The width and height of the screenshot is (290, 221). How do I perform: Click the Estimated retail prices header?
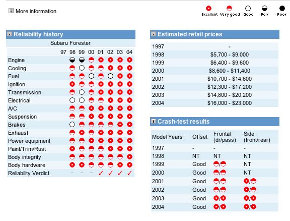click(x=214, y=34)
